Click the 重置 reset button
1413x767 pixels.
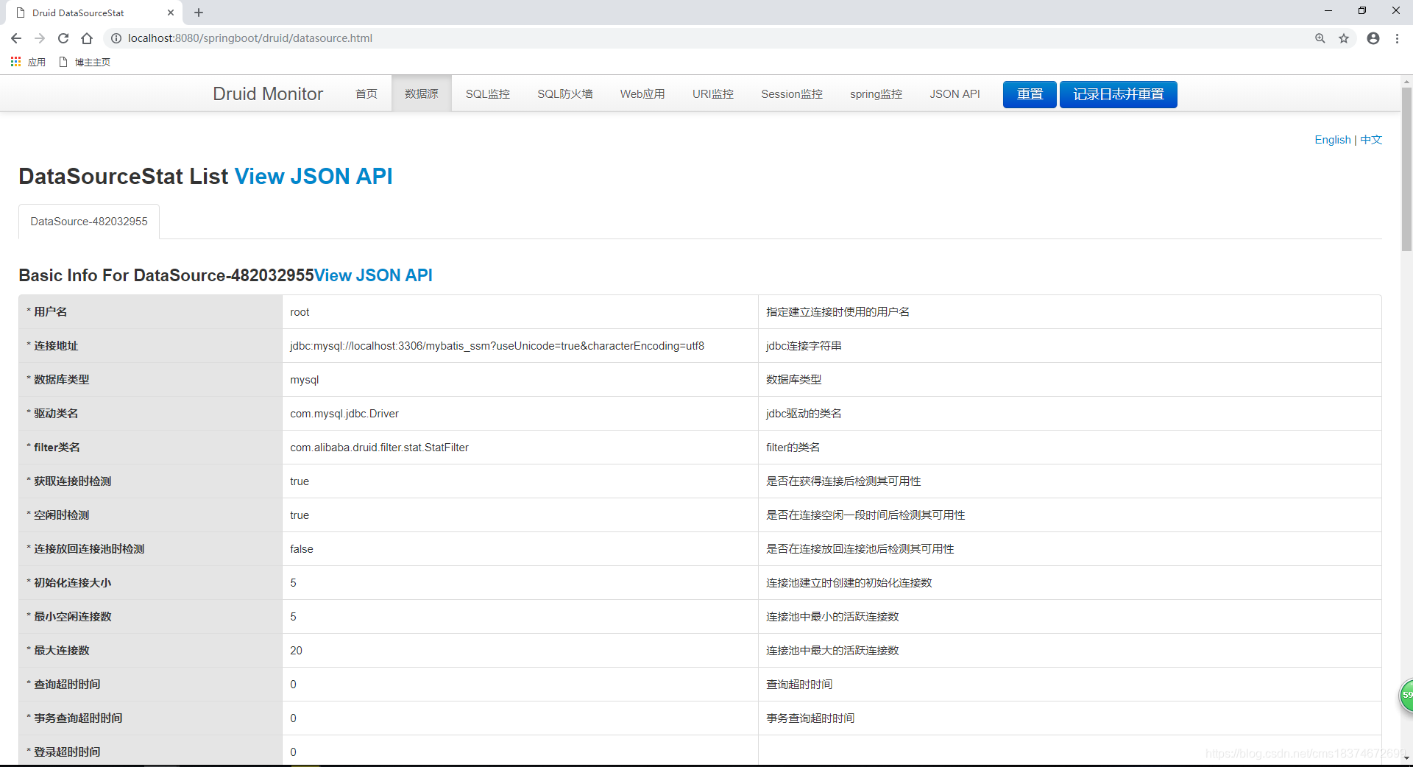(x=1029, y=94)
